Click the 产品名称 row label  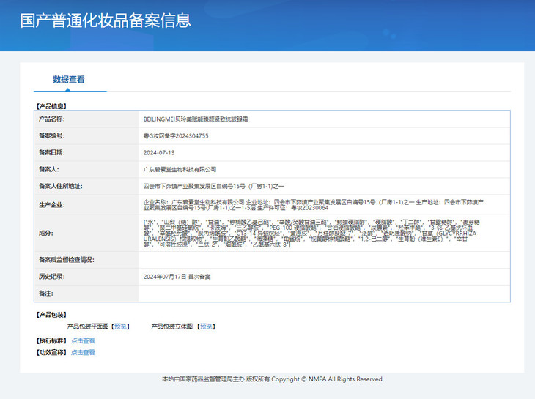click(51, 119)
